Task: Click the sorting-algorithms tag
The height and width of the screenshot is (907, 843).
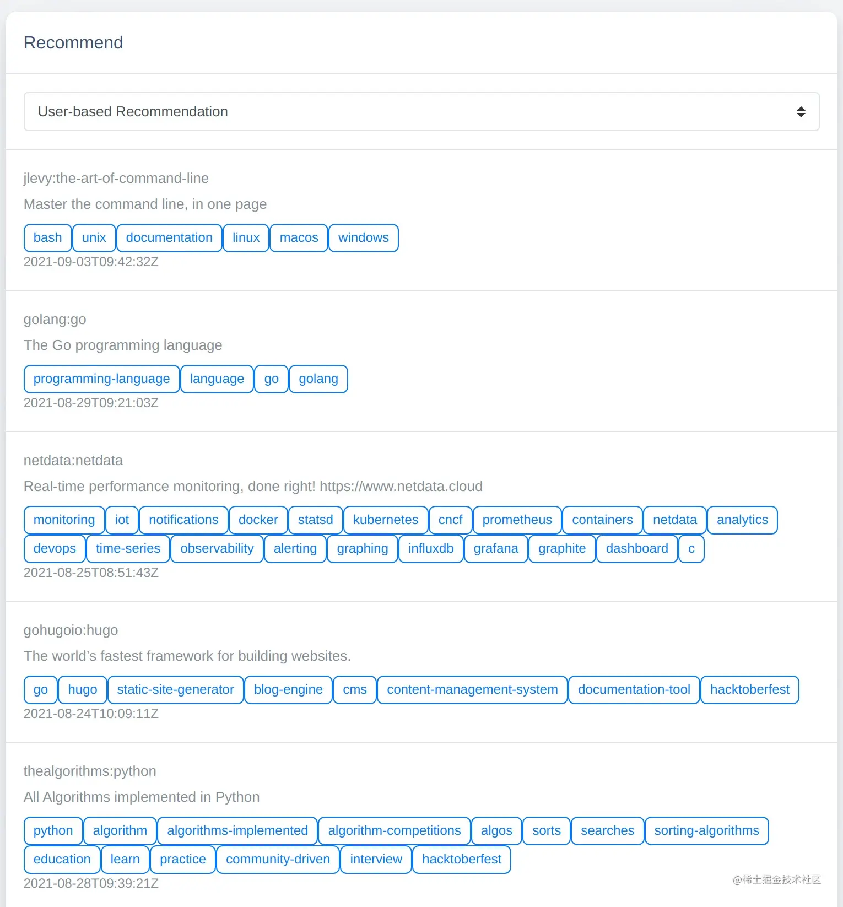Action: click(706, 831)
